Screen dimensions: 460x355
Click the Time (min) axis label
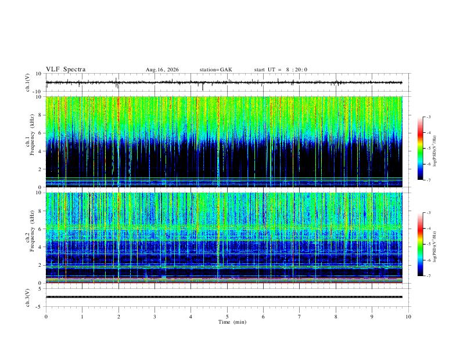click(x=232, y=322)
